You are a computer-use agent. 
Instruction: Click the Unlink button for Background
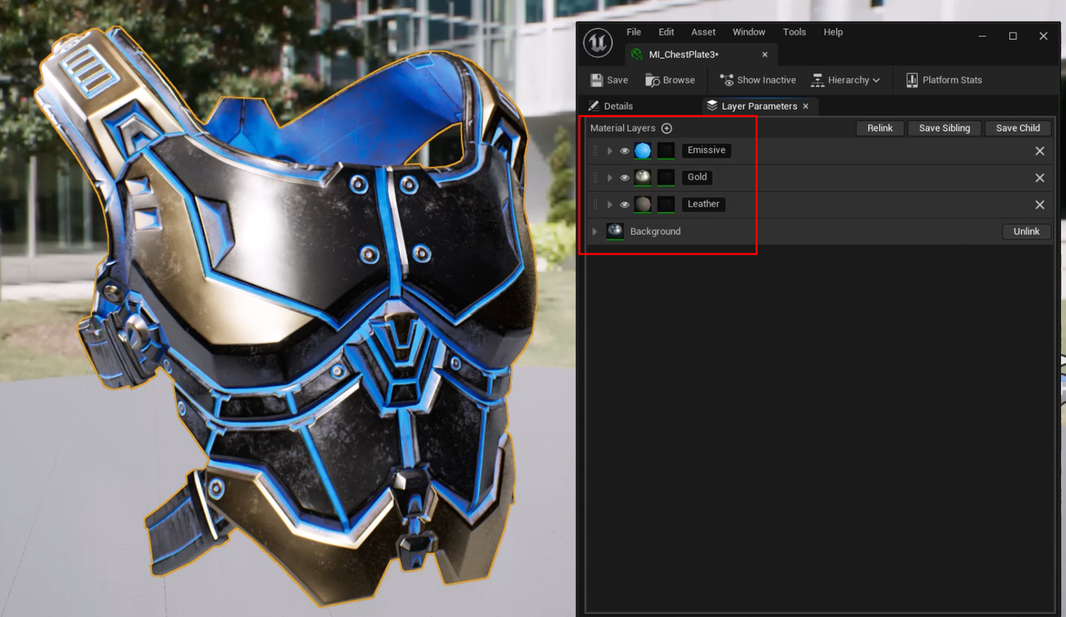pyautogui.click(x=1026, y=231)
